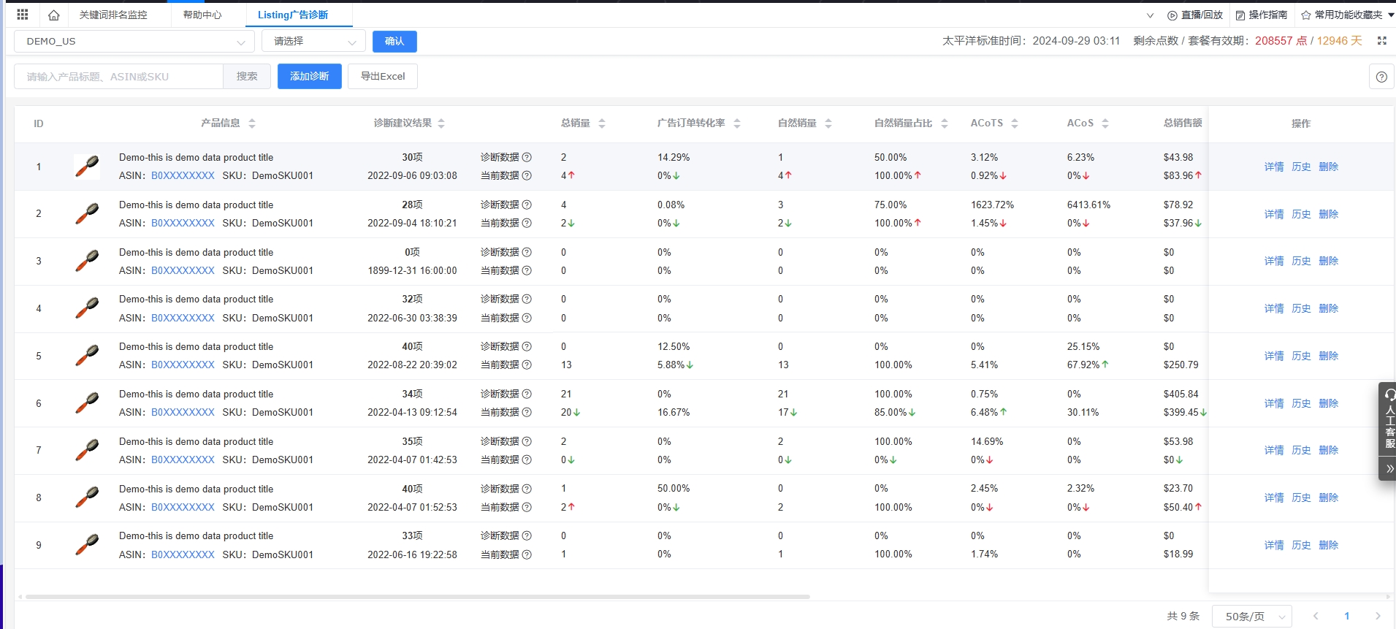Click 导出Excel button
The image size is (1396, 629).
point(382,76)
